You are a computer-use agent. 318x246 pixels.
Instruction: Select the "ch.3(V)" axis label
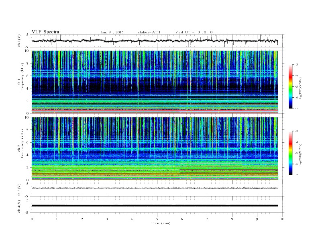tap(19, 190)
